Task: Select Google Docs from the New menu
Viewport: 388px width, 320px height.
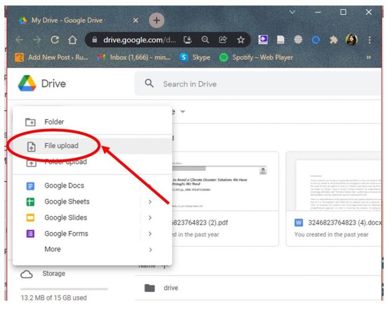Action: (x=92, y=185)
